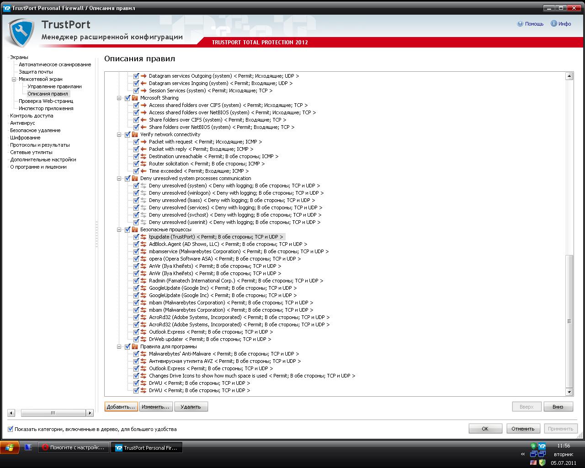585x468 pixels.
Task: Click the TrustPort icon in the system tray
Action: pyautogui.click(x=542, y=446)
